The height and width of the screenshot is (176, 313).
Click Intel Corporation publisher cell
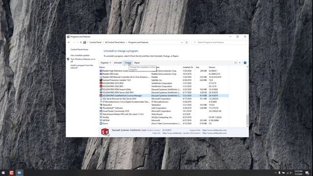(158, 108)
